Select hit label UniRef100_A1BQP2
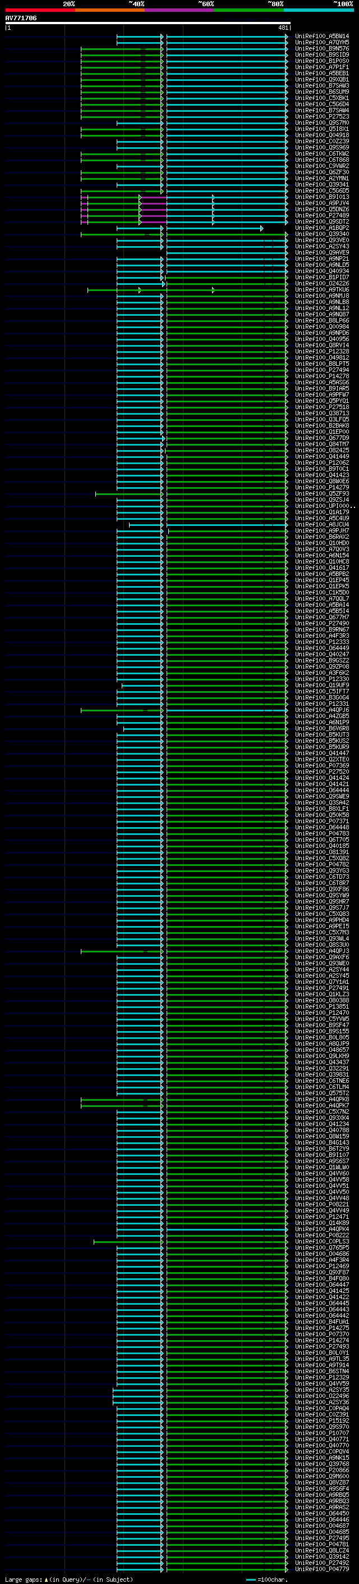Image resolution: width=359 pixels, height=1584 pixels. [322, 228]
